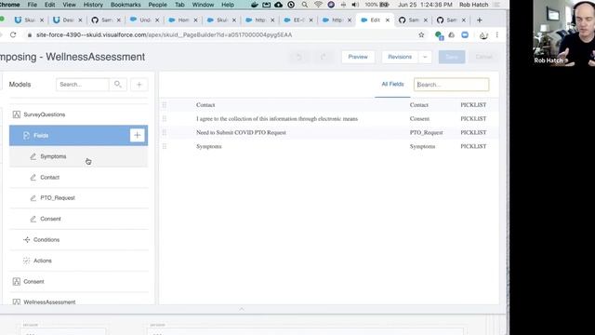Add a new model with the plus button
This screenshot has height=335, width=595.
[139, 85]
